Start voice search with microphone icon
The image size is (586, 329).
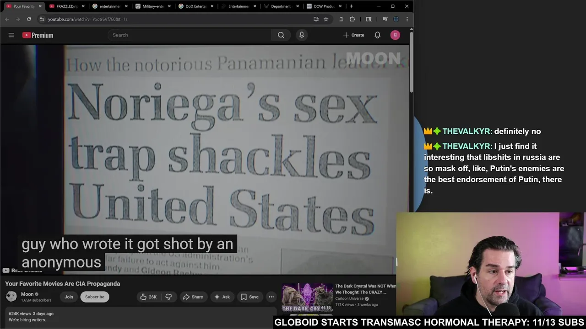[302, 35]
